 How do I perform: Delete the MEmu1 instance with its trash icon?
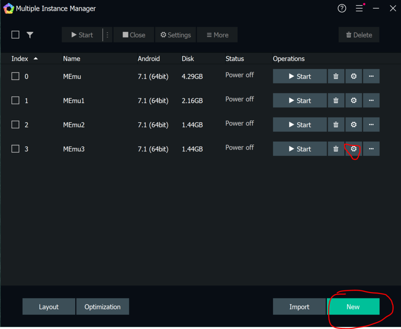(336, 101)
